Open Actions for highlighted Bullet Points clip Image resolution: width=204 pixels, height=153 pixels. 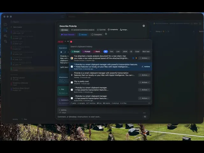pos(146,67)
